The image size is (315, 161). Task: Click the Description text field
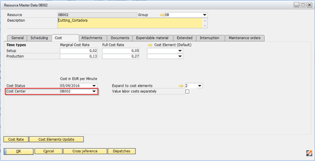pyautogui.click(x=130, y=23)
